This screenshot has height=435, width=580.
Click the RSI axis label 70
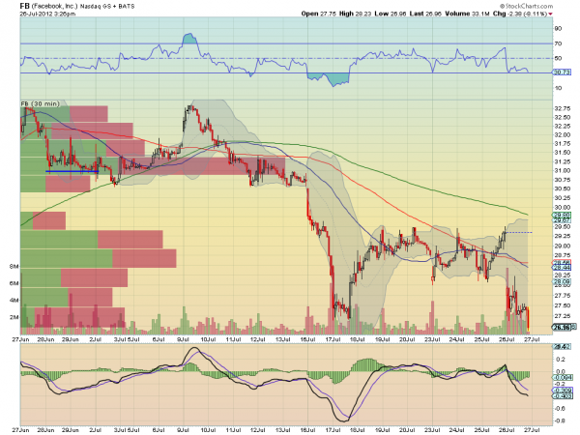[558, 43]
